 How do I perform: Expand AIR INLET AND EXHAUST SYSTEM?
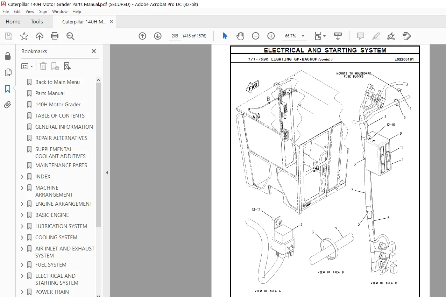22,249
